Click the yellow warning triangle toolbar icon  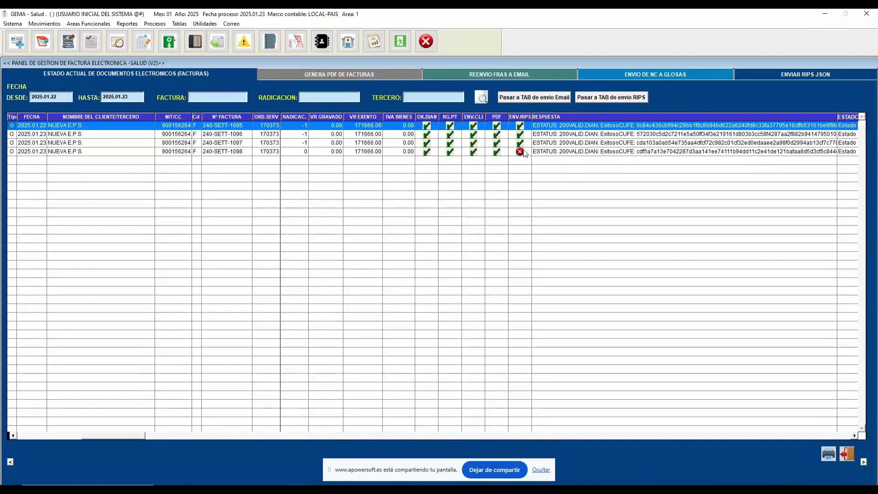pyautogui.click(x=244, y=42)
